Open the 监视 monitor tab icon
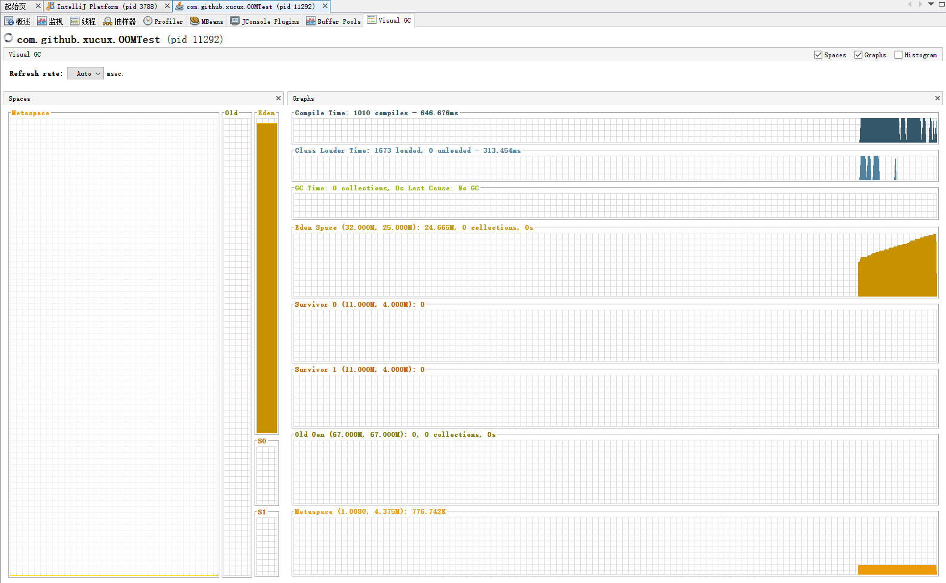Viewport: 946px width, 583px height. coord(42,21)
